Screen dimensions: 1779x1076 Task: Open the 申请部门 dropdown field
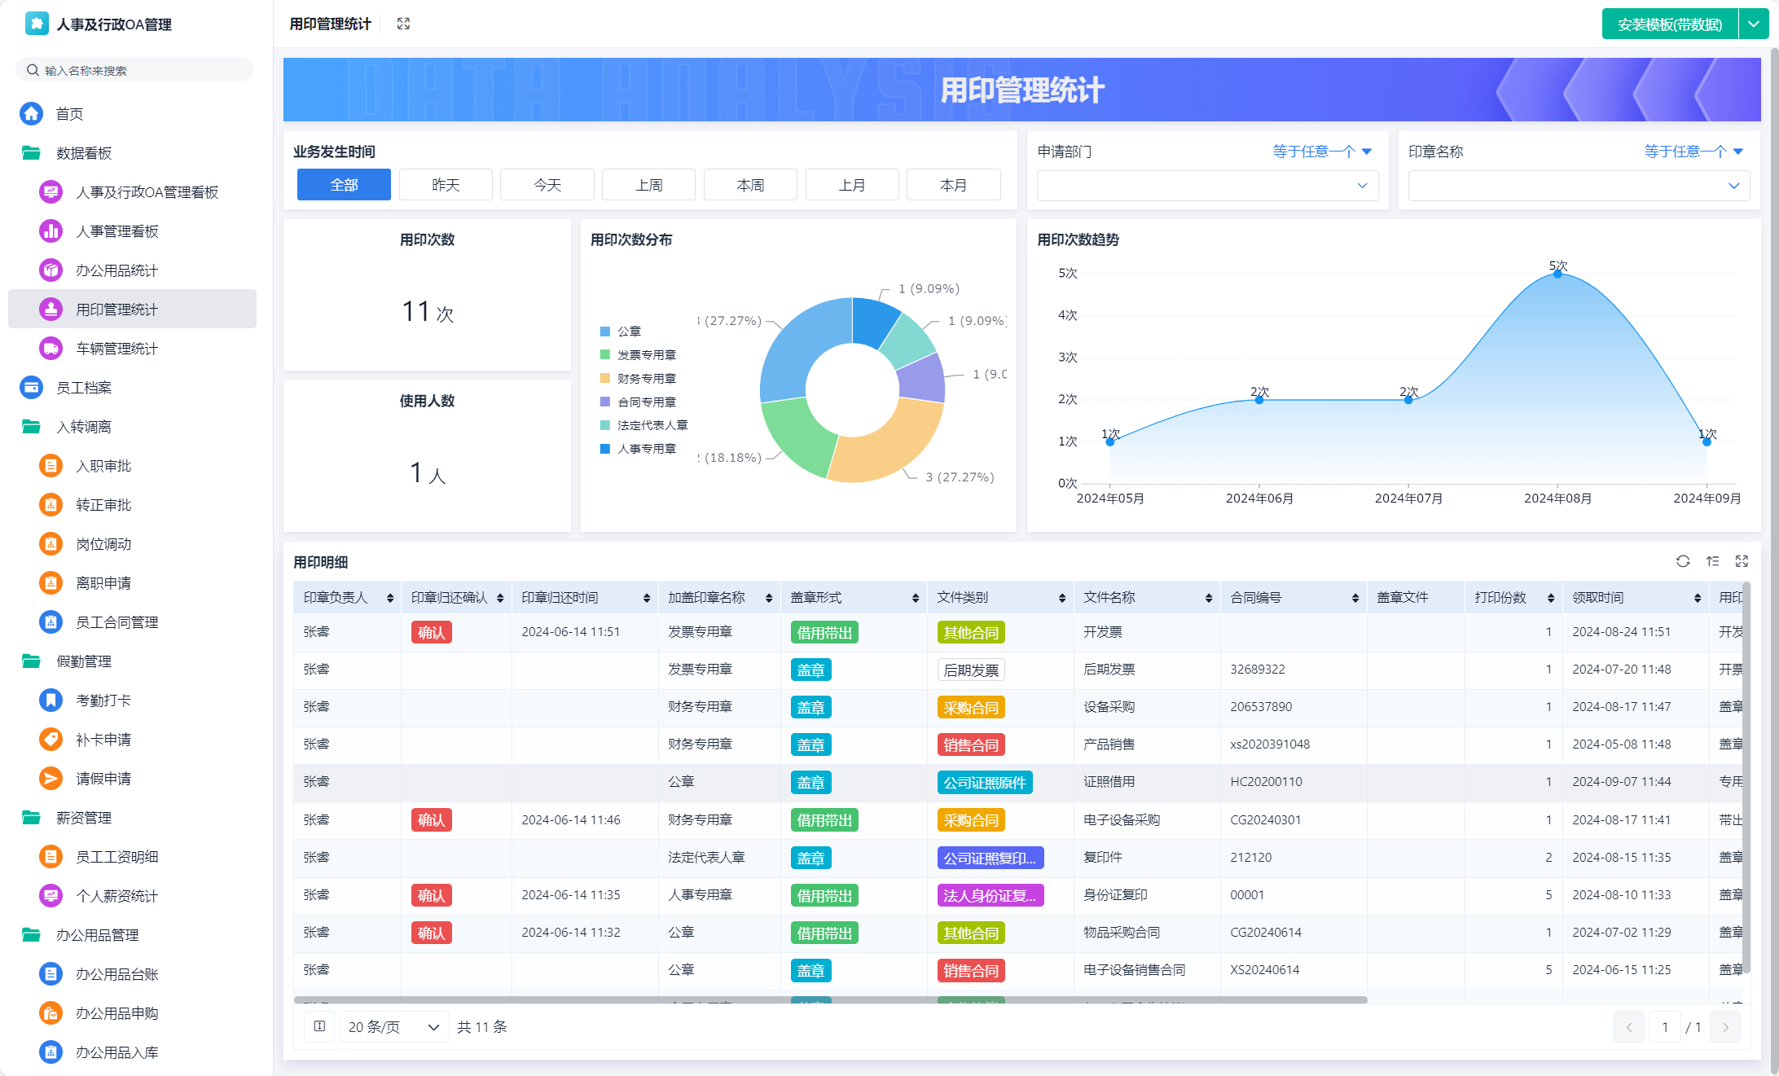pos(1206,186)
